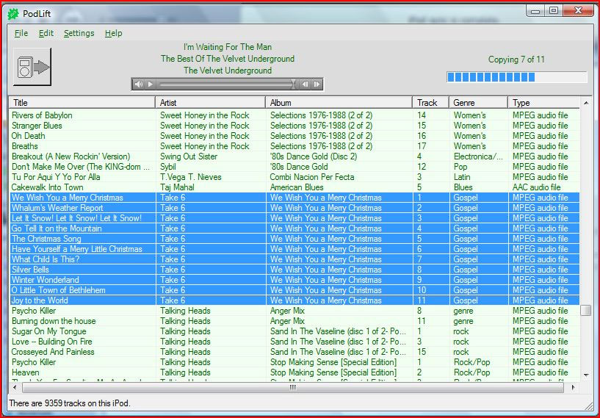Image resolution: width=600 pixels, height=418 pixels.
Task: Select 'We Wish You a Merry Christmas' title
Action: coord(68,198)
